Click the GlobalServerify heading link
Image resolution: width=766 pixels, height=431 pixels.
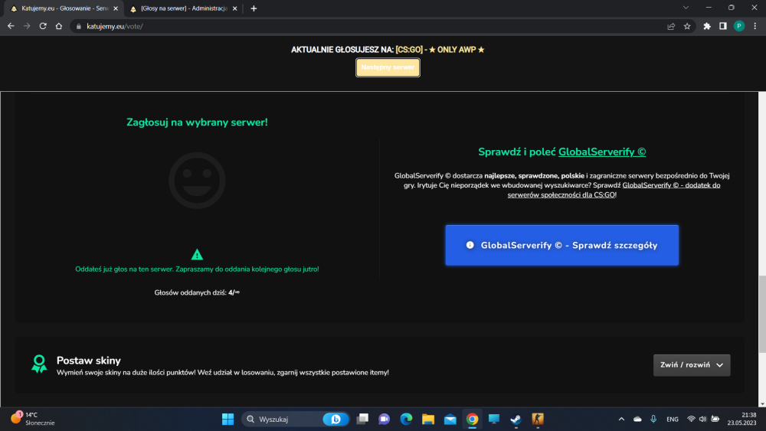coord(602,152)
